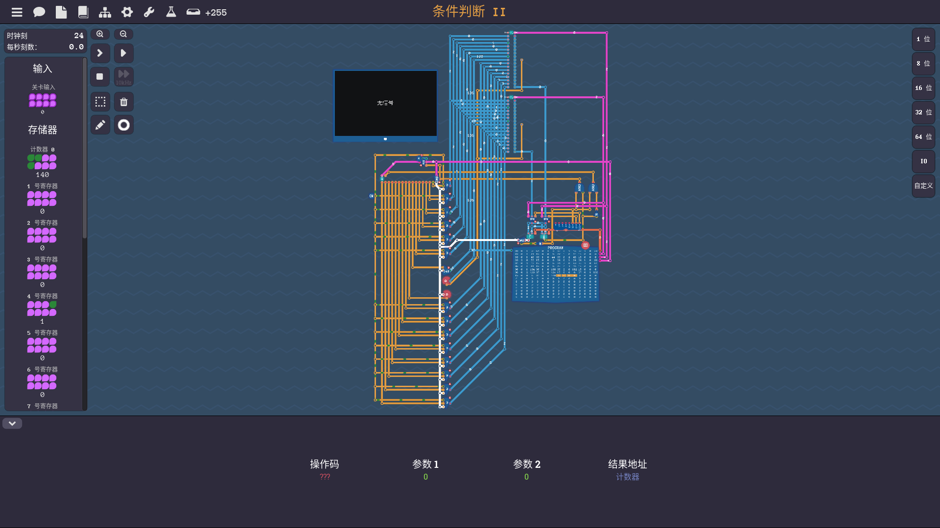This screenshot has height=528, width=940.
Task: Click the trash delete icon
Action: [124, 102]
